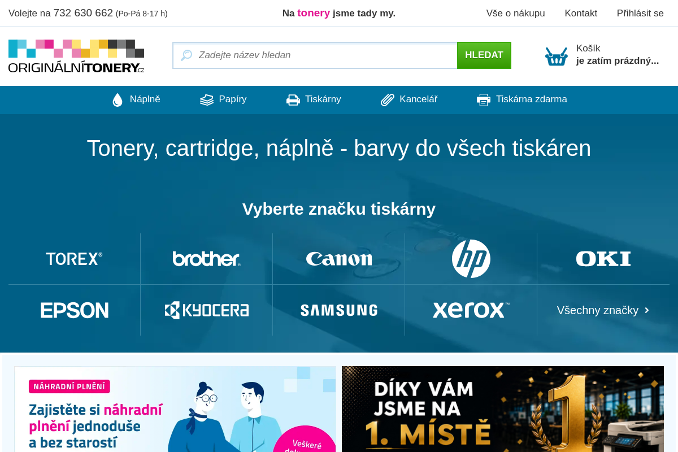Click the printer icon beside Tiskárny

(293, 100)
